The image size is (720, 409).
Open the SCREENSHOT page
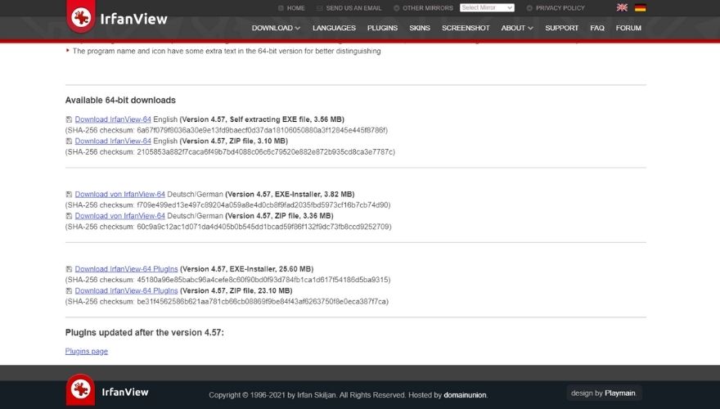(x=466, y=28)
